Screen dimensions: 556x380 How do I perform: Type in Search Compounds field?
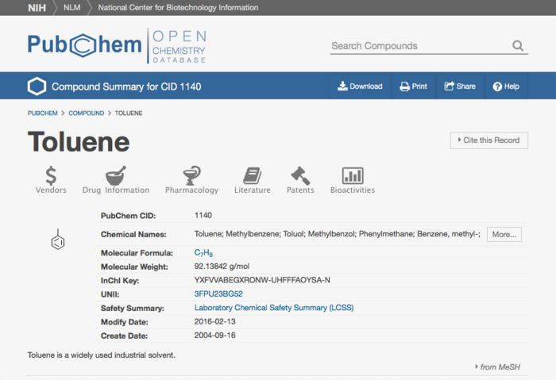pos(419,46)
